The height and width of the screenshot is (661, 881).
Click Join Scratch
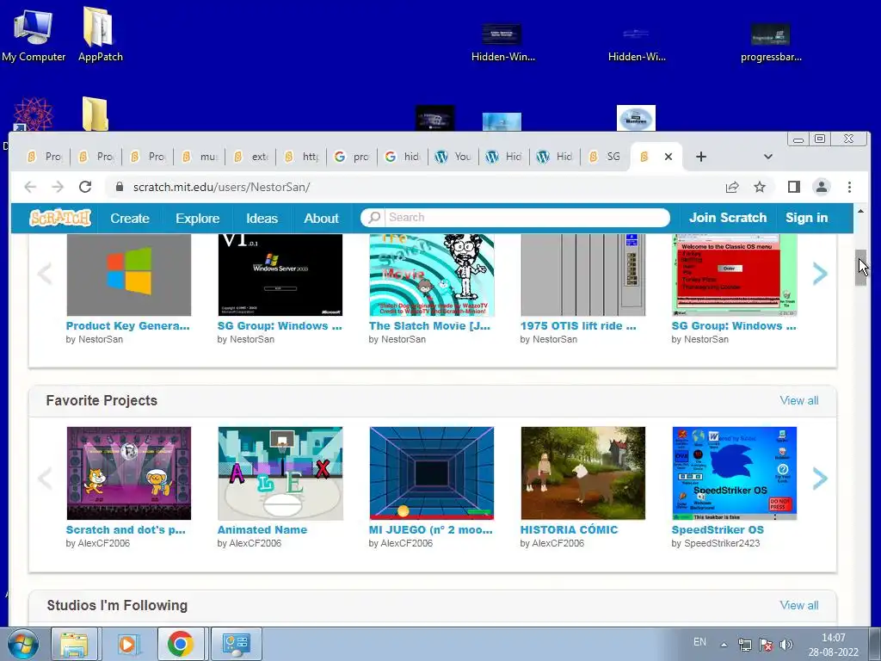pos(728,218)
